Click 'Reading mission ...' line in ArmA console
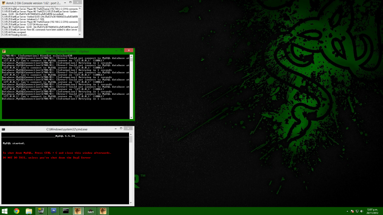Image resolution: width=383 pixels, height=215 pixels. click(15, 35)
